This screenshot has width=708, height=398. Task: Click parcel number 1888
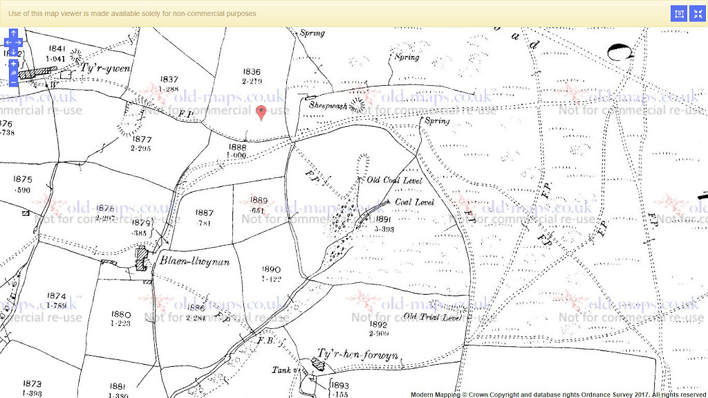238,147
